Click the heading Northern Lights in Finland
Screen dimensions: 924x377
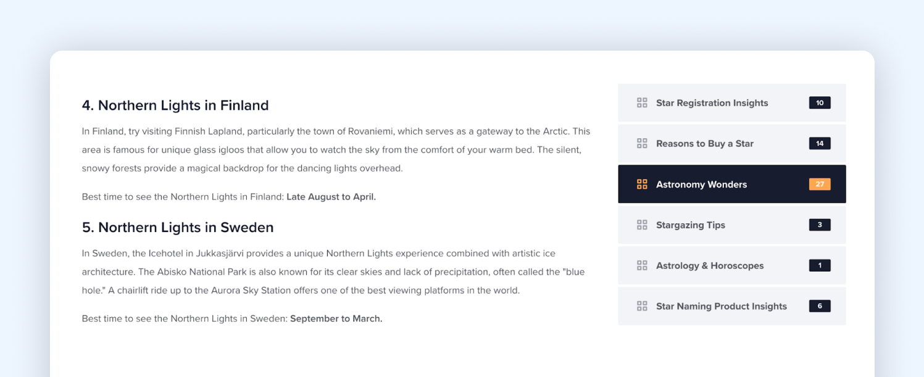click(175, 105)
